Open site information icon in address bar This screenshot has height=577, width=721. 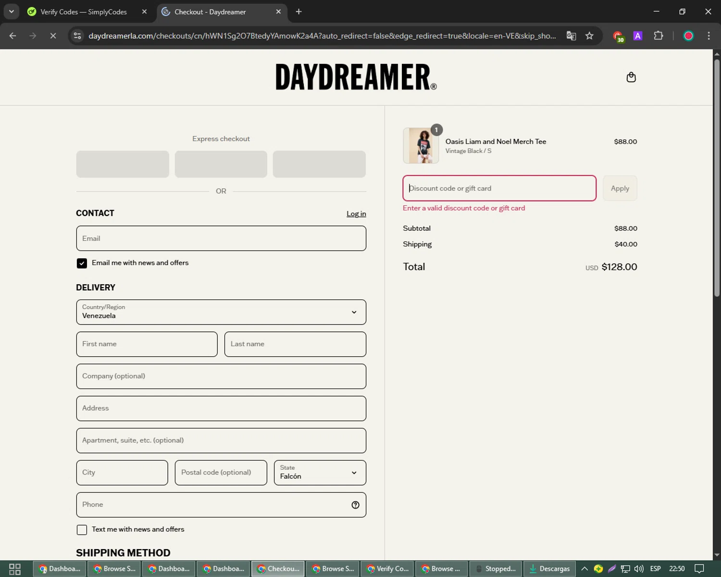point(77,36)
